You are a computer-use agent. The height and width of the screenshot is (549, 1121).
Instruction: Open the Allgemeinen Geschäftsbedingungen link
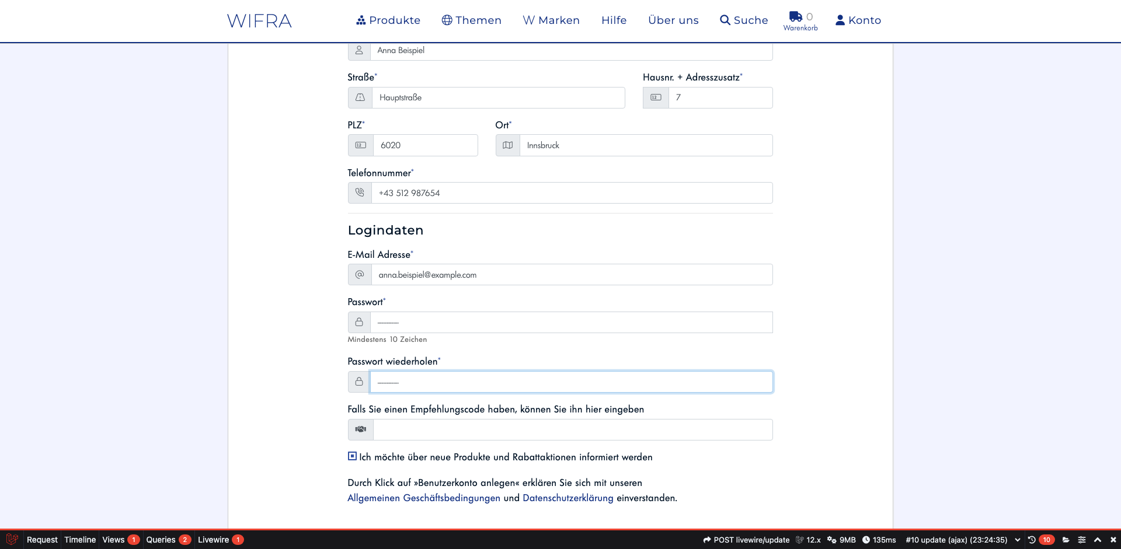click(423, 498)
